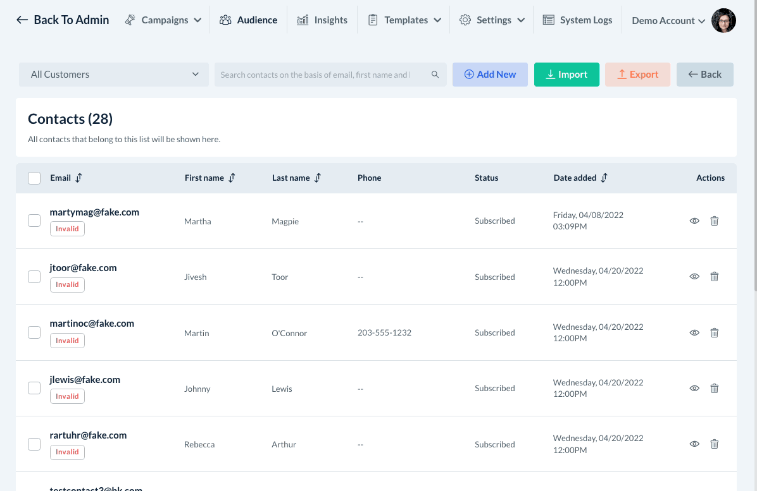This screenshot has width=757, height=491.
Task: View martymag@fake.com details via eye icon
Action: click(694, 221)
